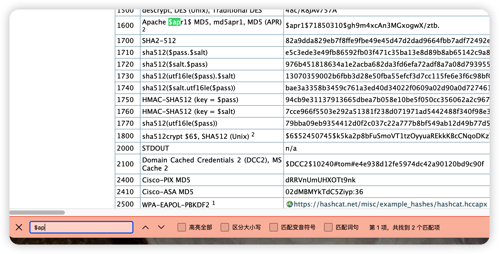Select the 79bba09eb9354 hash value
499x254 pixels.
[x=387, y=123]
